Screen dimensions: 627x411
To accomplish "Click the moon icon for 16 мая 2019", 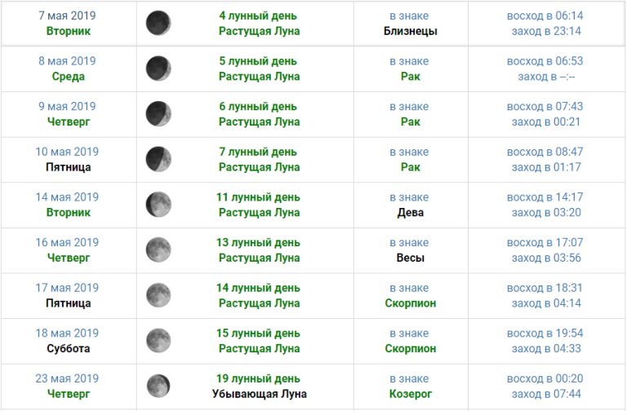I will [x=158, y=250].
